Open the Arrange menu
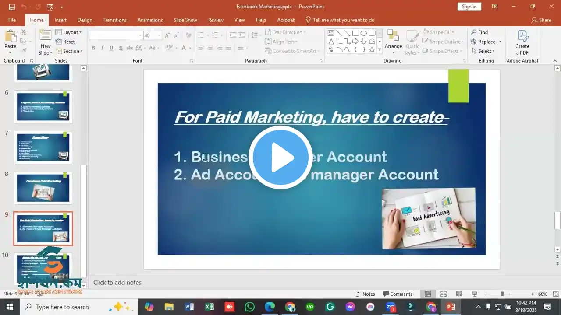The width and height of the screenshot is (561, 315). pyautogui.click(x=394, y=42)
